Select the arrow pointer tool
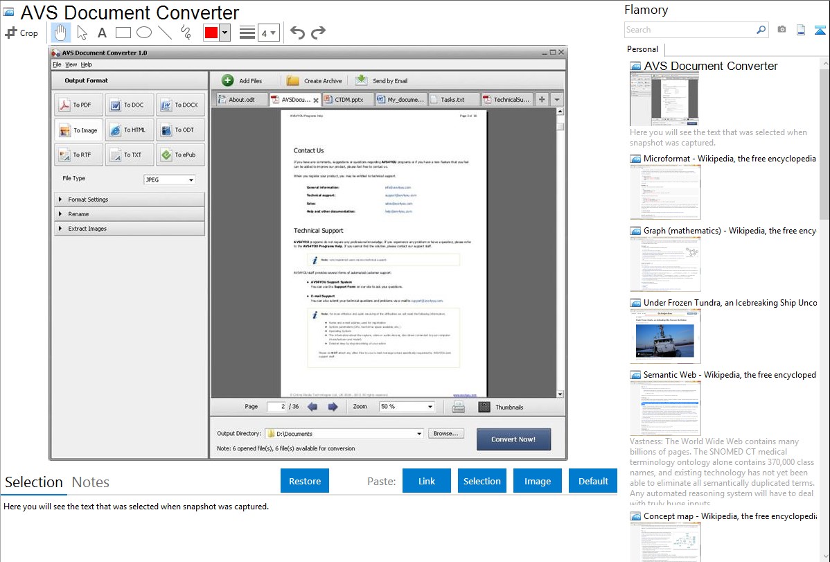Screen dimensions: 830x562 (x=82, y=33)
